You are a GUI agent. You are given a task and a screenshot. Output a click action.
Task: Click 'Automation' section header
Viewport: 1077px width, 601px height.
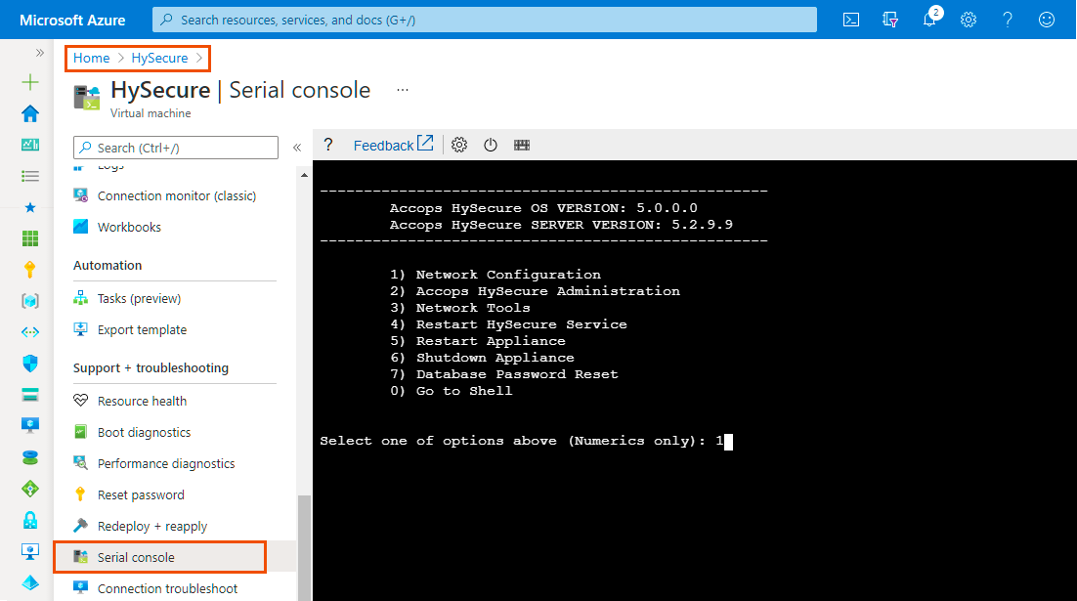click(x=108, y=265)
